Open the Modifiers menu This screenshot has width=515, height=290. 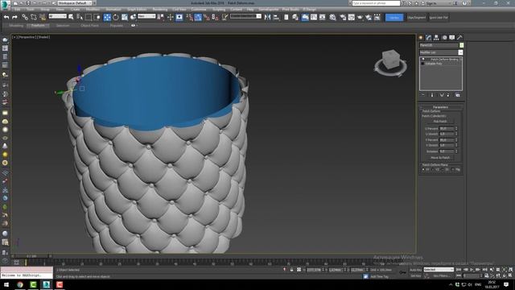pyautogui.click(x=93, y=10)
